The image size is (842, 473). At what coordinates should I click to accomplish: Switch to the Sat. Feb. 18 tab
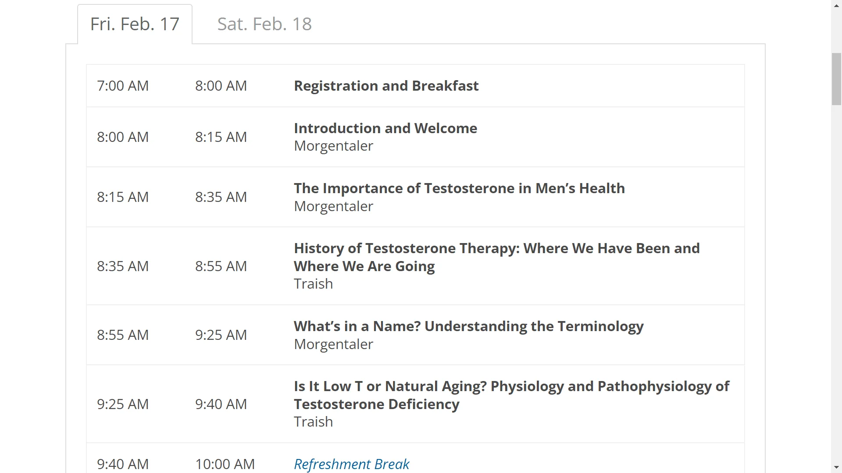[x=264, y=24]
